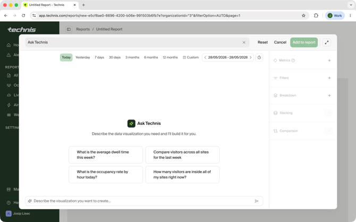
Task: Choose How many visitors inside suggestion
Action: coord(182,175)
